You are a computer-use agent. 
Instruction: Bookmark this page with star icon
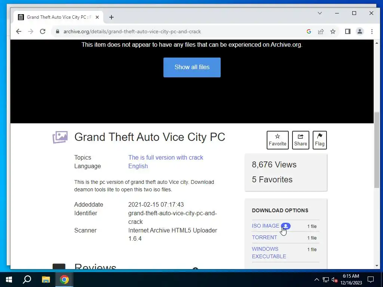pyautogui.click(x=333, y=31)
